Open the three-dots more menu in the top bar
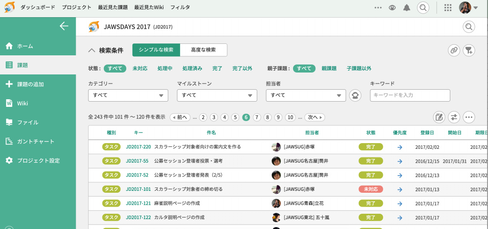488x229 pixels. [x=378, y=8]
